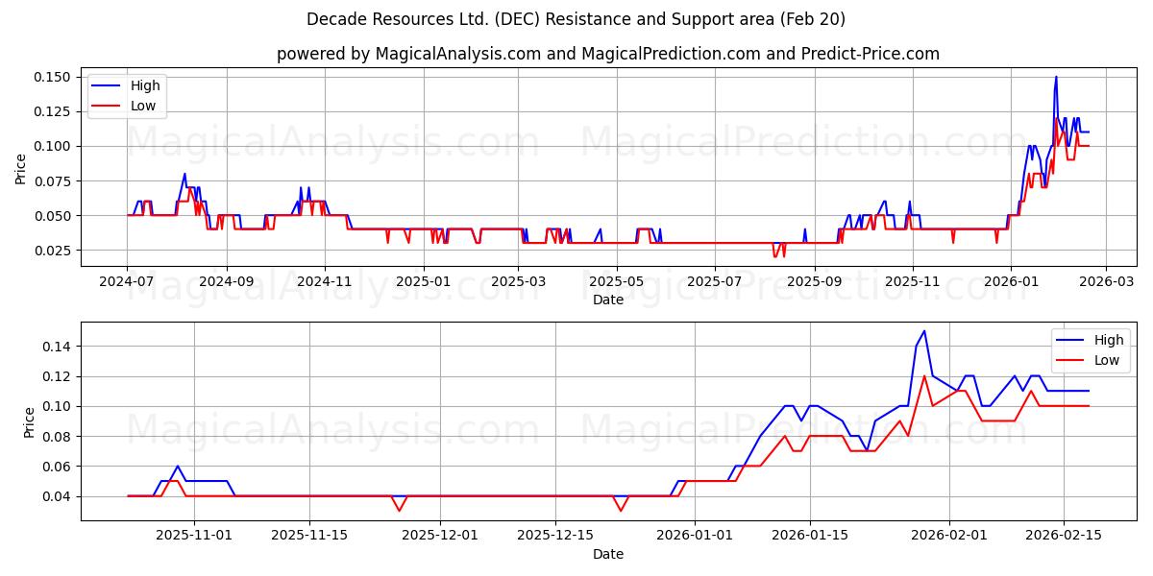Image resolution: width=1153 pixels, height=576 pixels.
Task: Click the '0.06' y-axis label in bottom chart
Action: pyautogui.click(x=59, y=467)
